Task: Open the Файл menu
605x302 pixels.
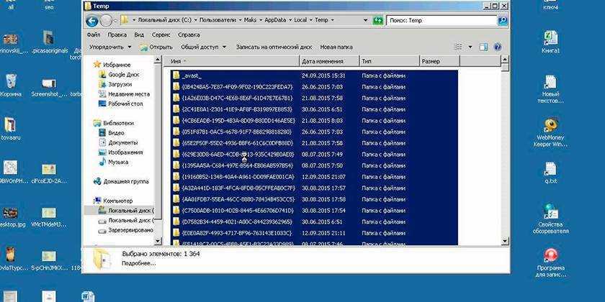Action: 93,34
